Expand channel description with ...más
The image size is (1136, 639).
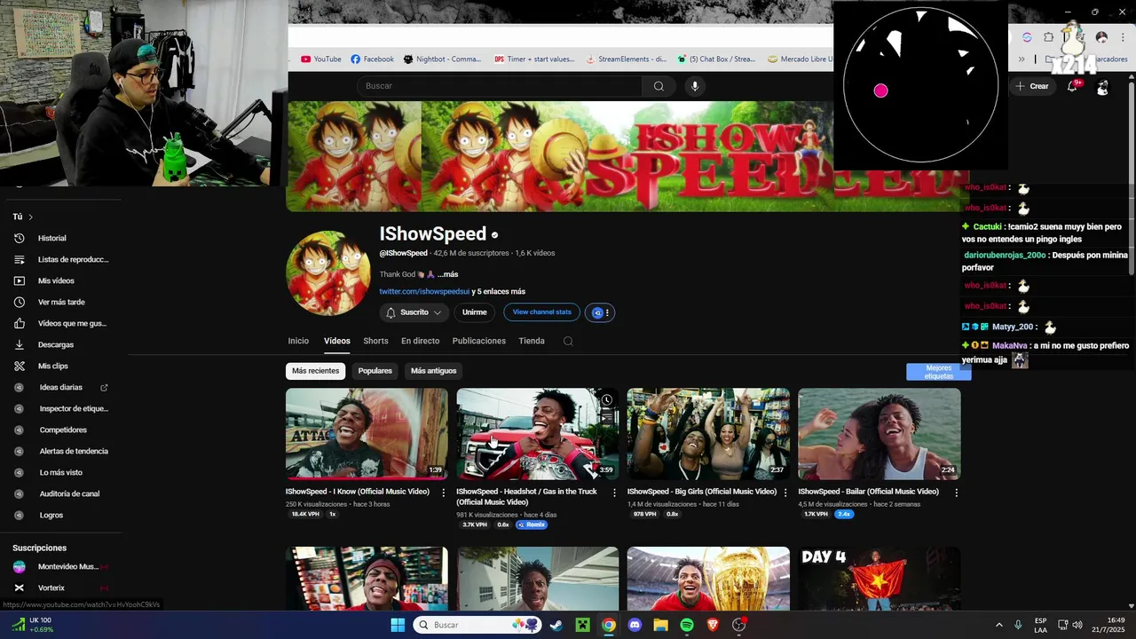(x=447, y=274)
